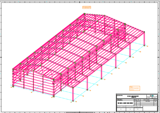
Task: Select the CALCULATION cell in the title block
Action: pos(130,106)
